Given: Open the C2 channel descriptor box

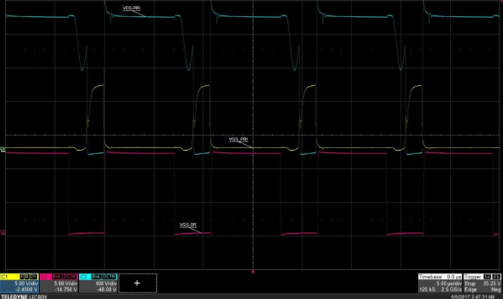Looking at the screenshot, I should tap(58, 283).
